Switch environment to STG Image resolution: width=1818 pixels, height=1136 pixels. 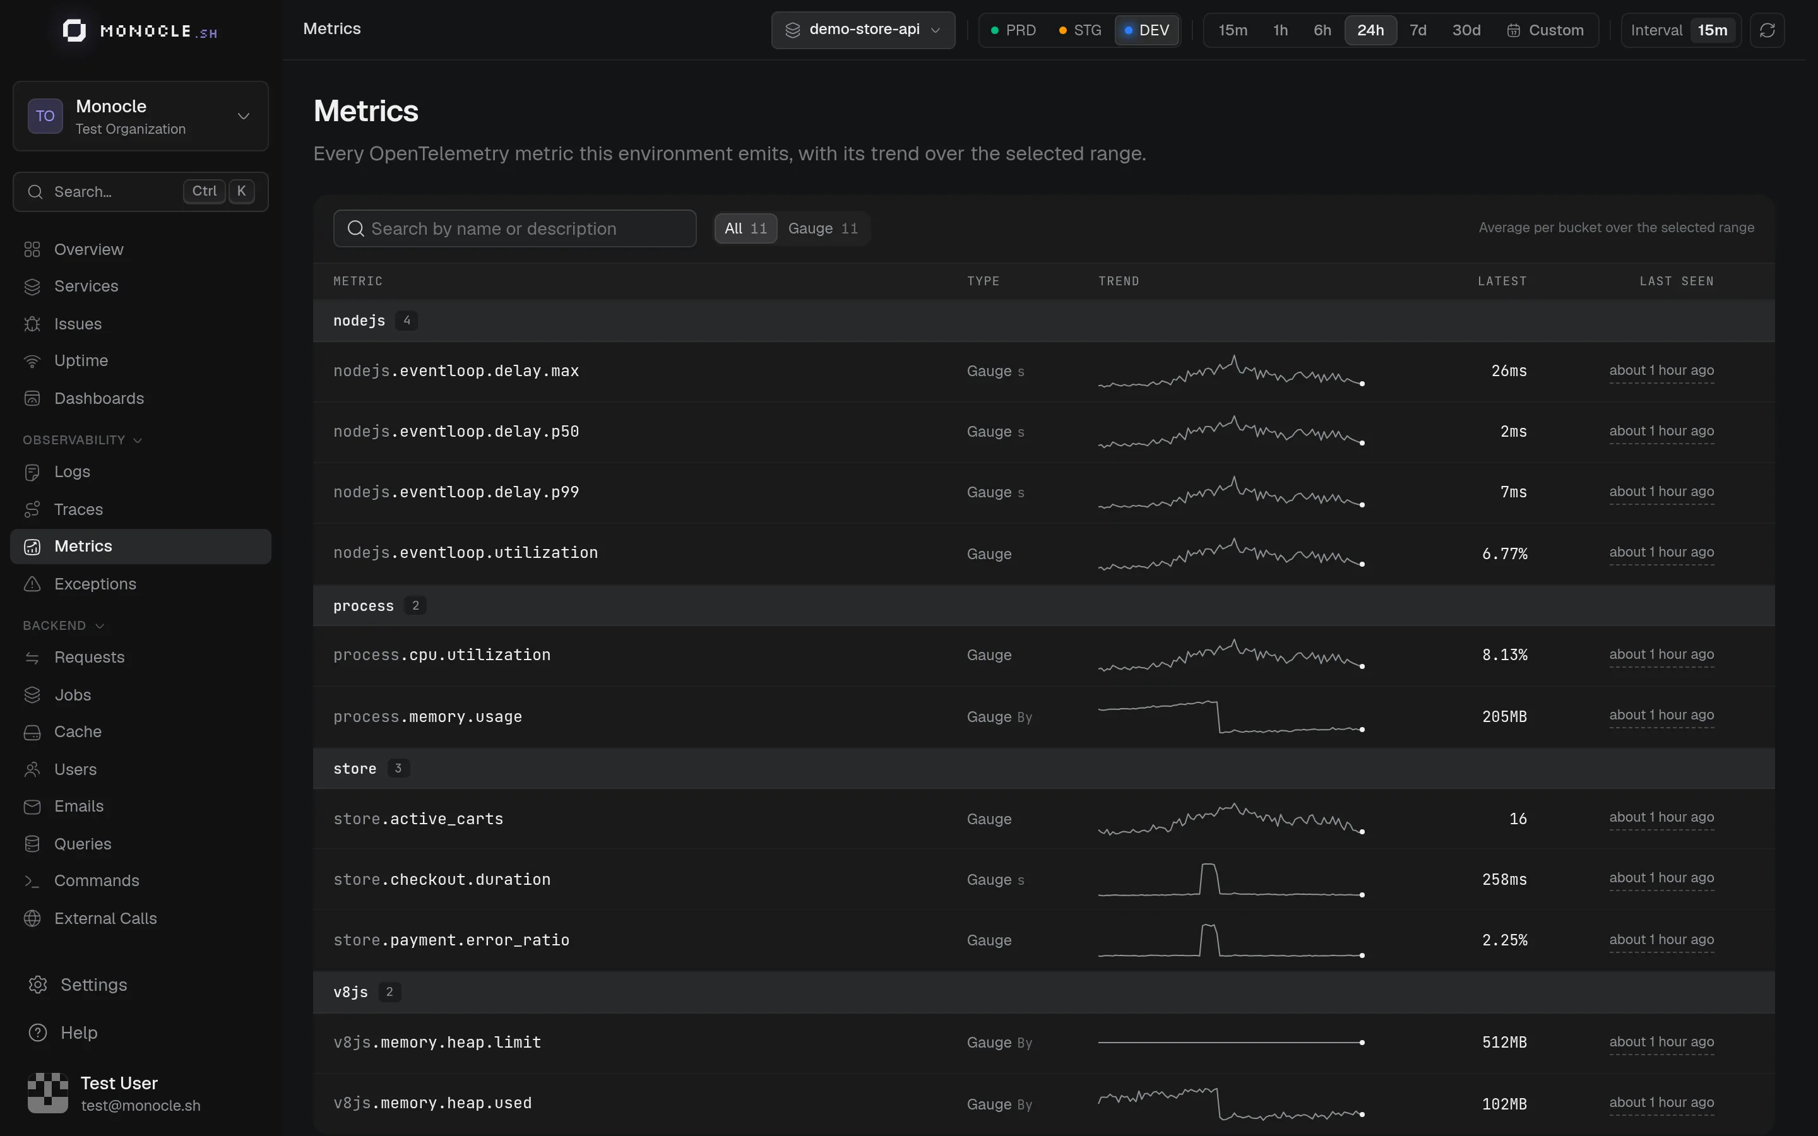pos(1079,30)
